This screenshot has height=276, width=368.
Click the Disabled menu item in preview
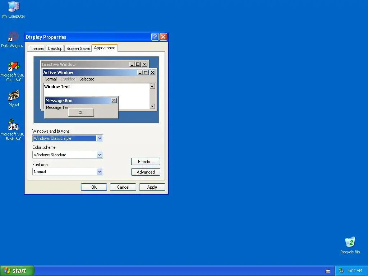pyautogui.click(x=68, y=79)
